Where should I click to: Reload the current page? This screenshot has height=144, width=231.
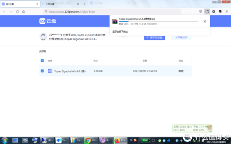click(x=17, y=12)
